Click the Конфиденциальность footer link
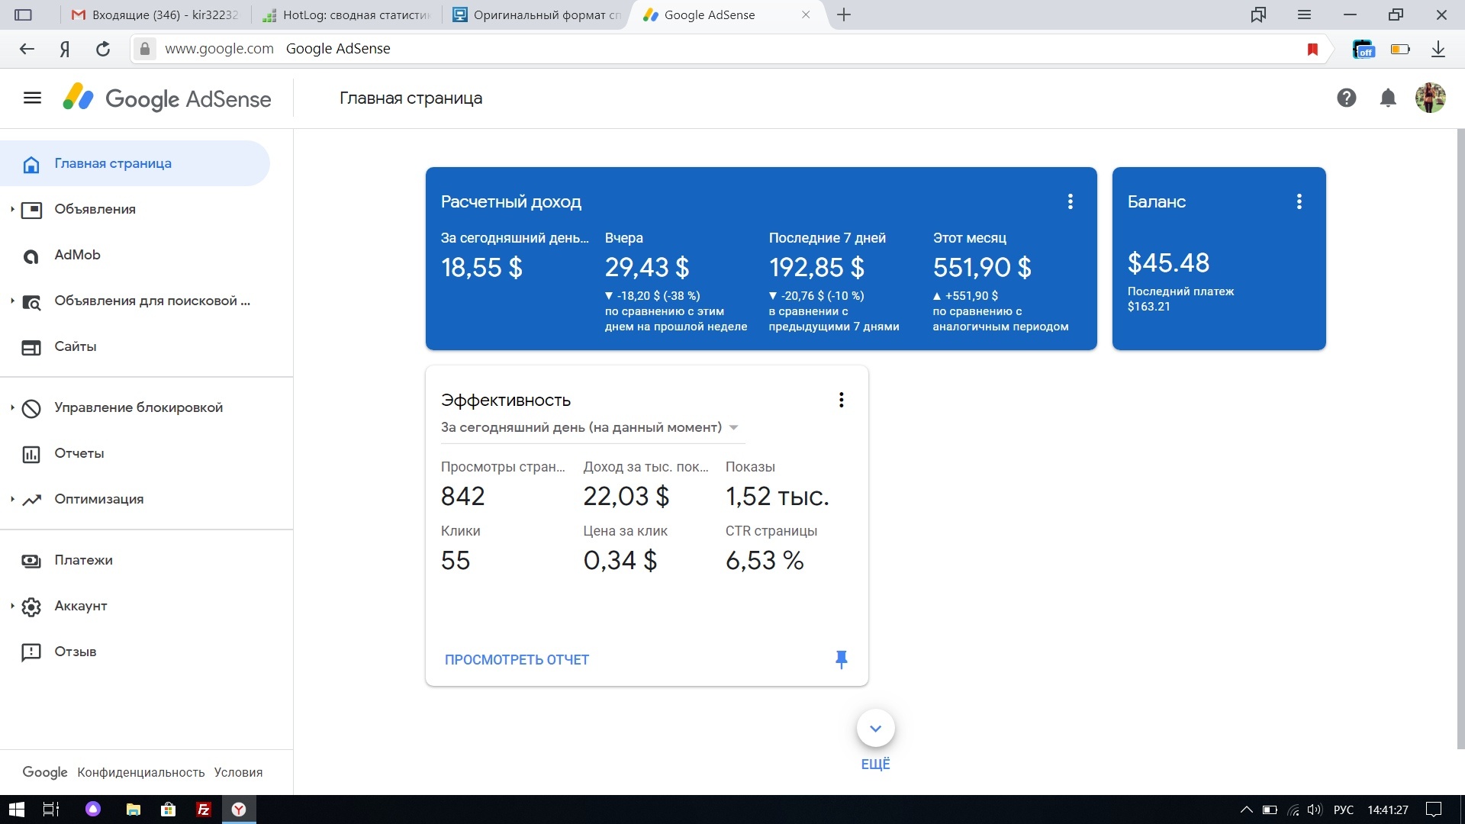 (140, 772)
